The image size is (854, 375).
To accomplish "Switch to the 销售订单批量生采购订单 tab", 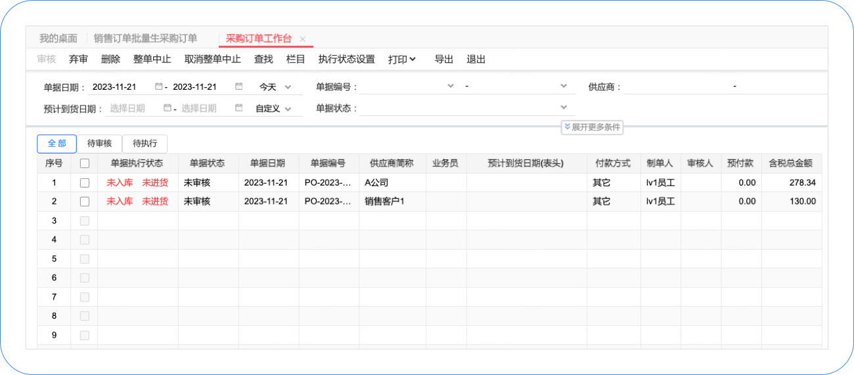I will [x=145, y=39].
